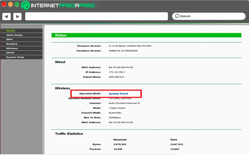Image resolution: width=249 pixels, height=155 pixels.
Task: Click the Hardware Version label
Action: 89,51
